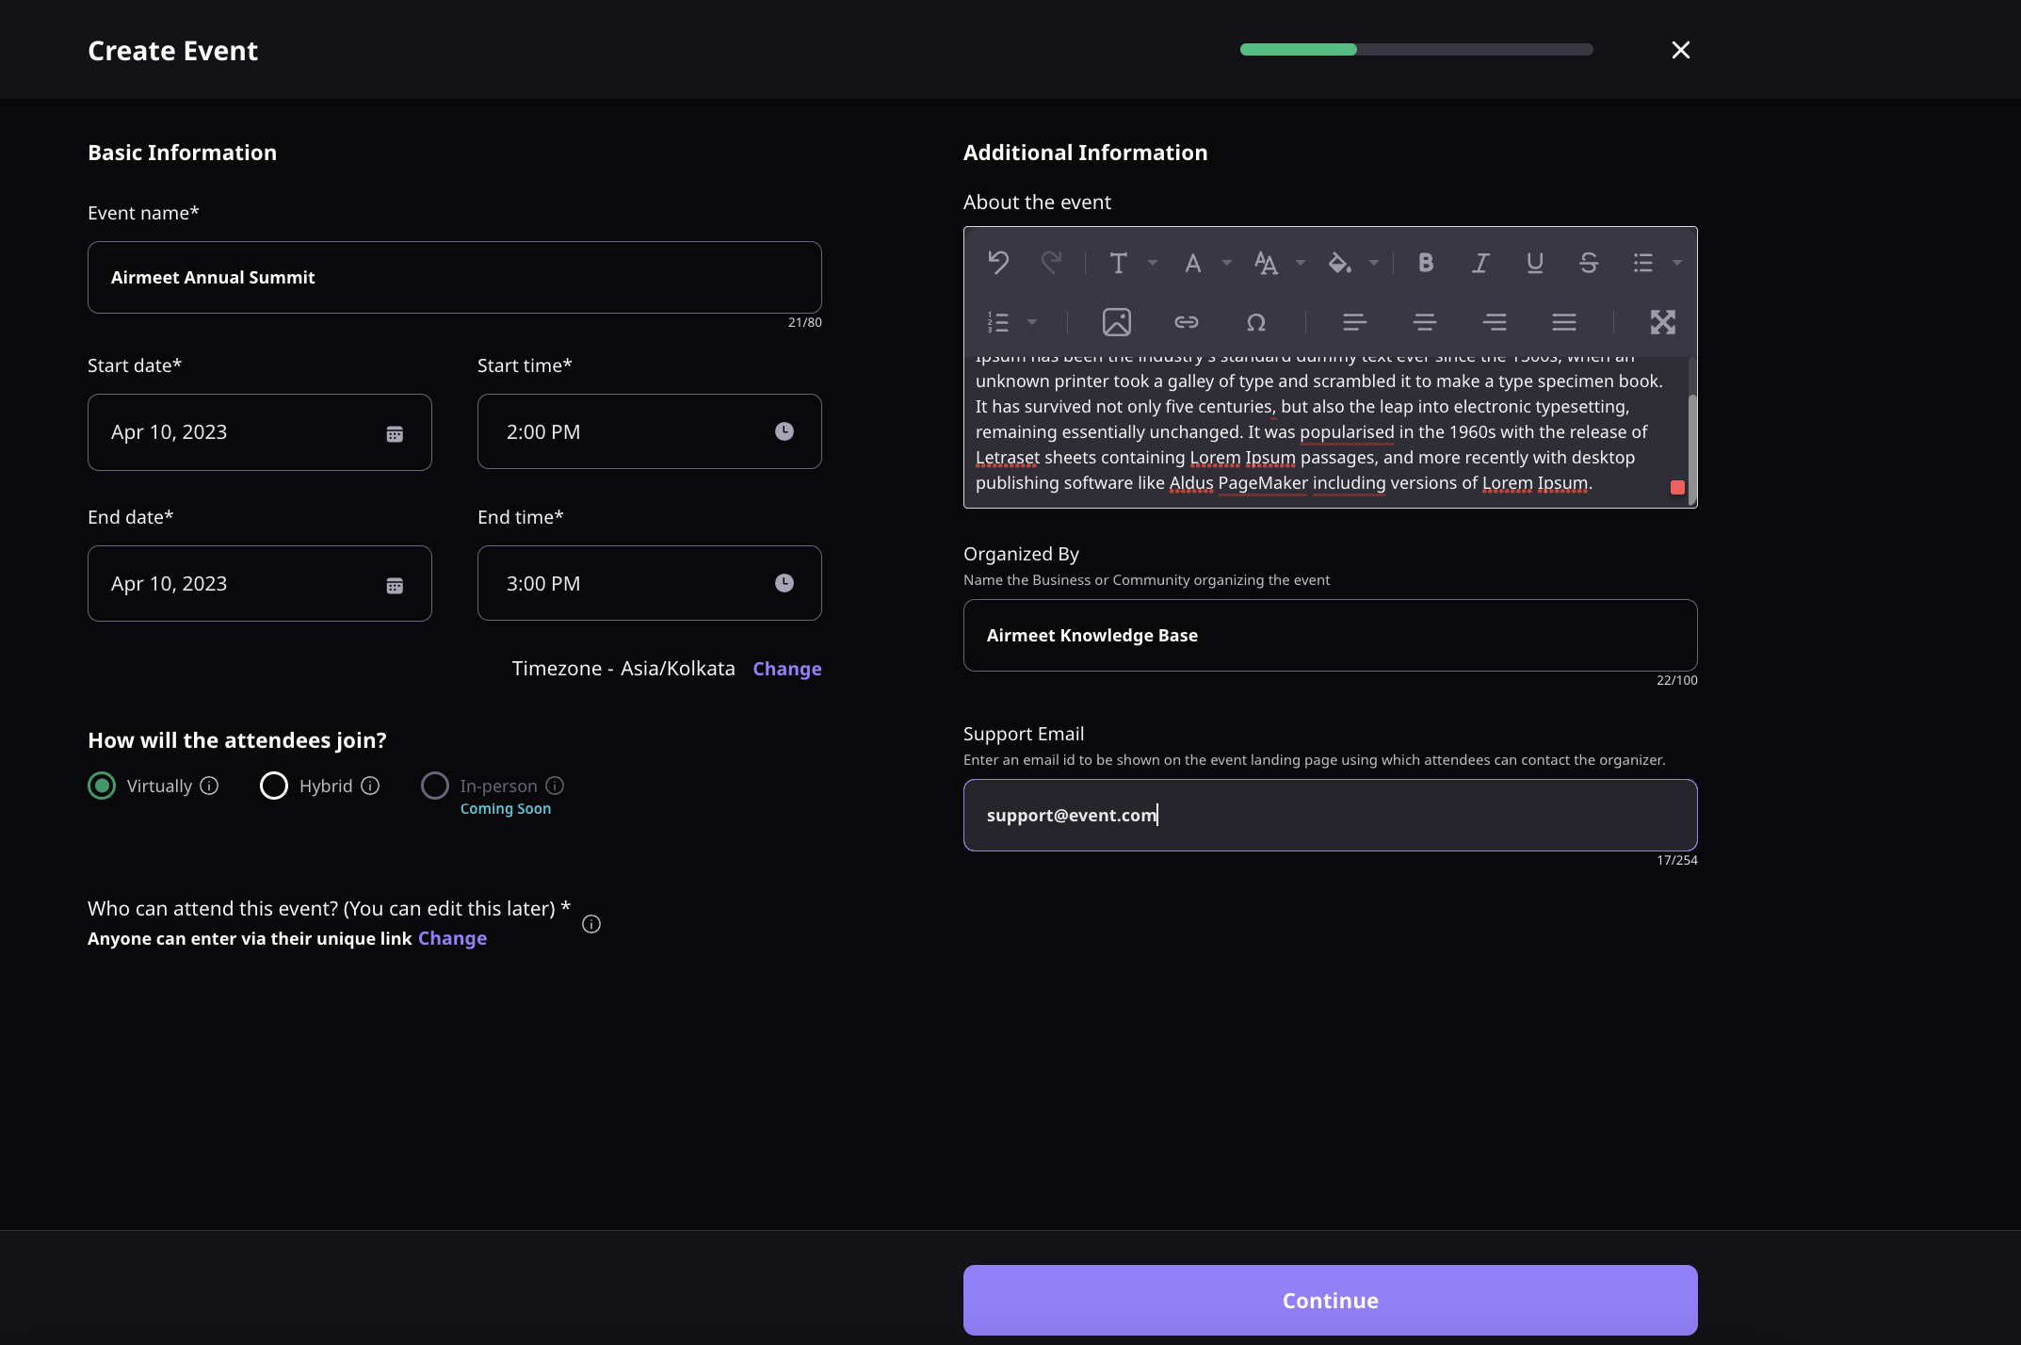Screen dimensions: 2021x1345
Task: Focus the Organized By input field
Action: click(x=1331, y=635)
